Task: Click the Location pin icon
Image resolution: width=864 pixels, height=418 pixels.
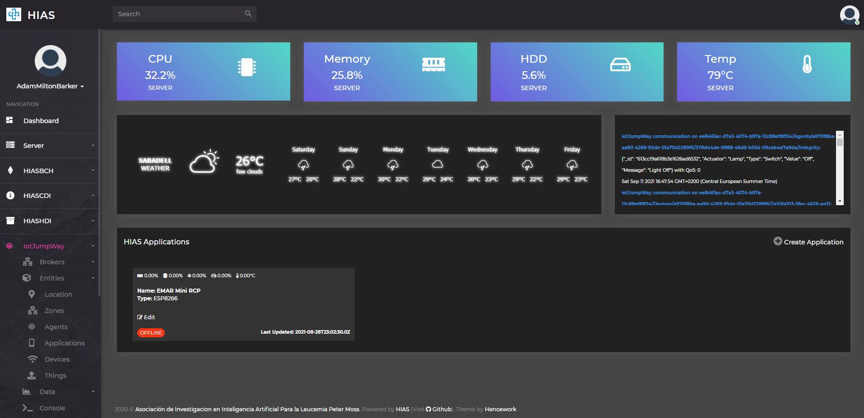Action: 32,294
